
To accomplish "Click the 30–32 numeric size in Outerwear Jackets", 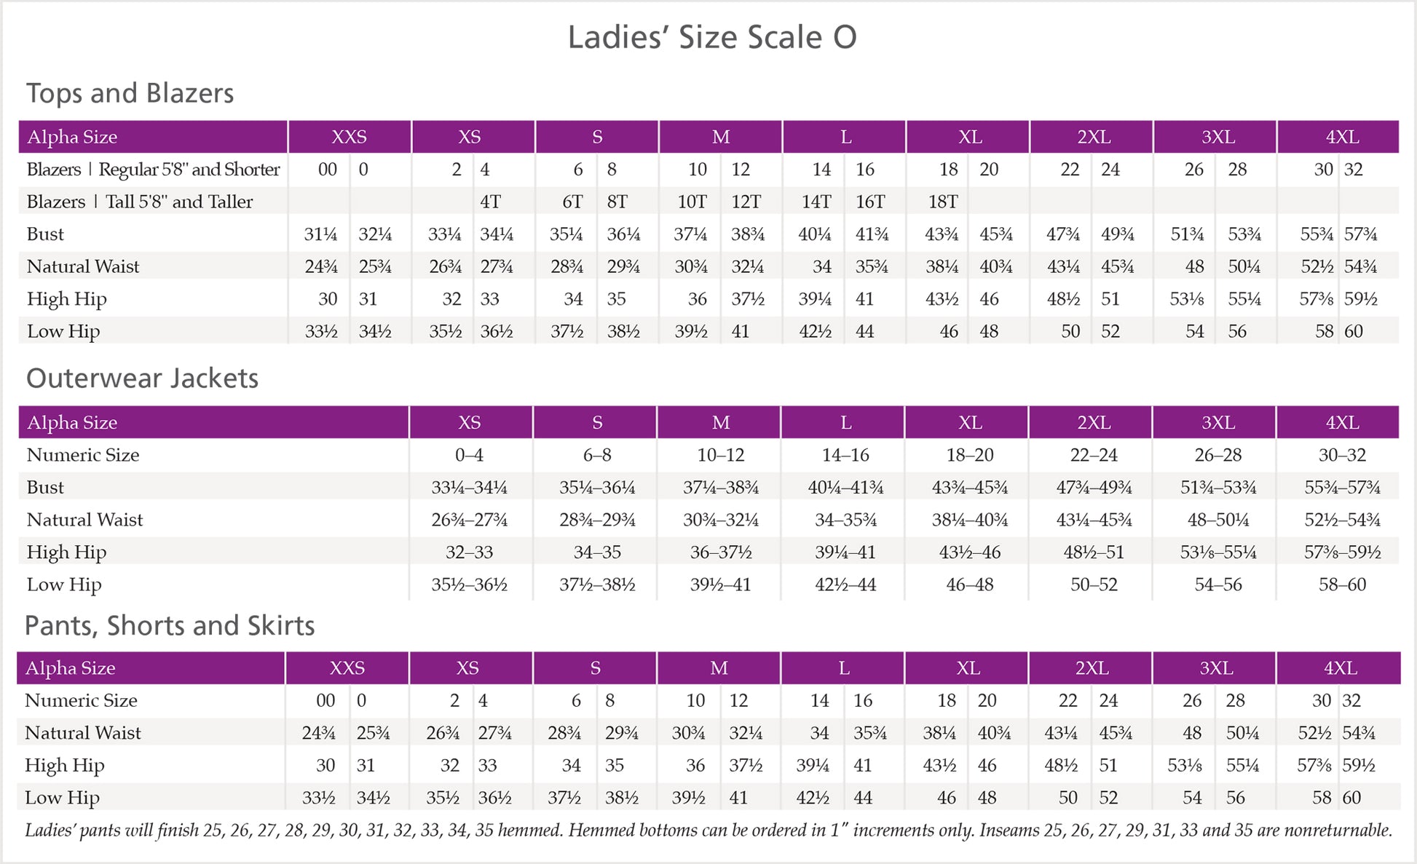I will click(x=1342, y=455).
